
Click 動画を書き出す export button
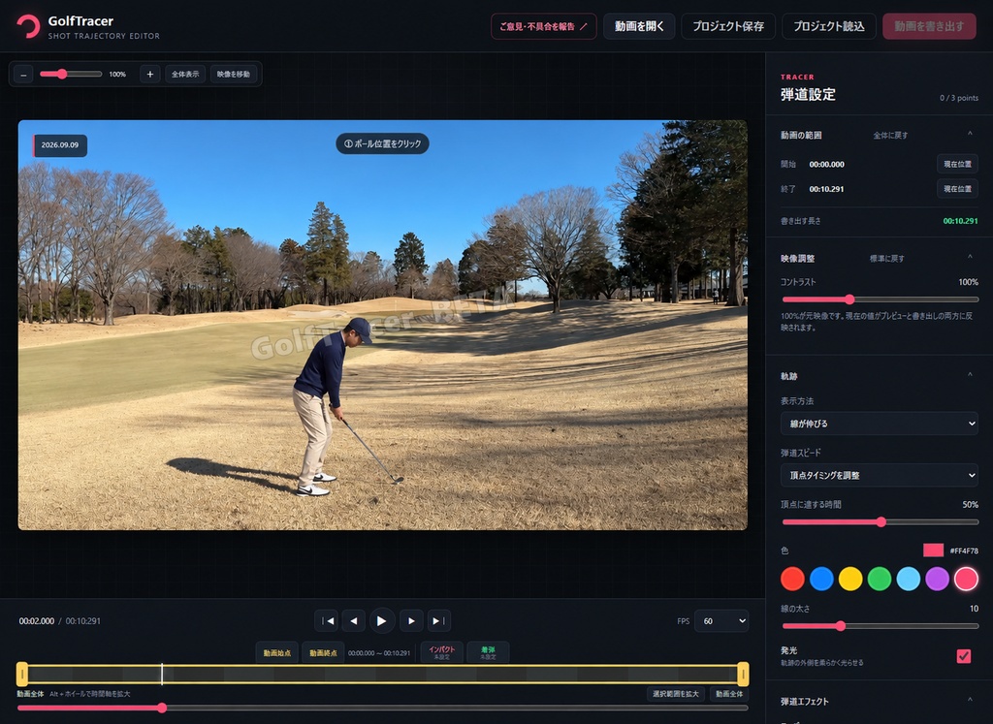pyautogui.click(x=929, y=26)
